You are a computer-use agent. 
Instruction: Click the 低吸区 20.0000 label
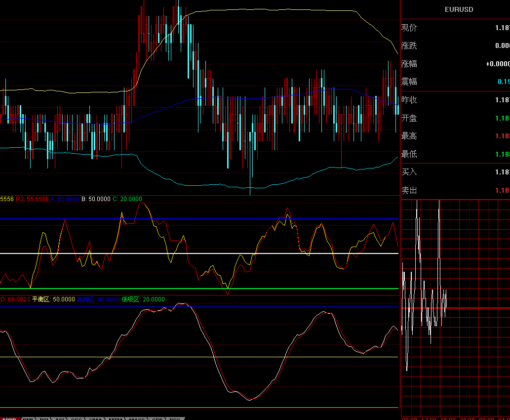click(143, 299)
